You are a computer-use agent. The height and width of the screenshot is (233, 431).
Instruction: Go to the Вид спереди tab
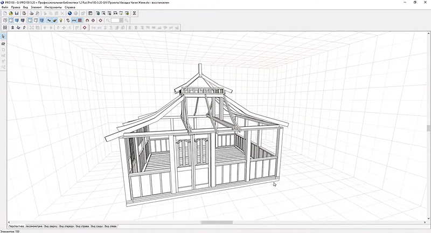67,226
